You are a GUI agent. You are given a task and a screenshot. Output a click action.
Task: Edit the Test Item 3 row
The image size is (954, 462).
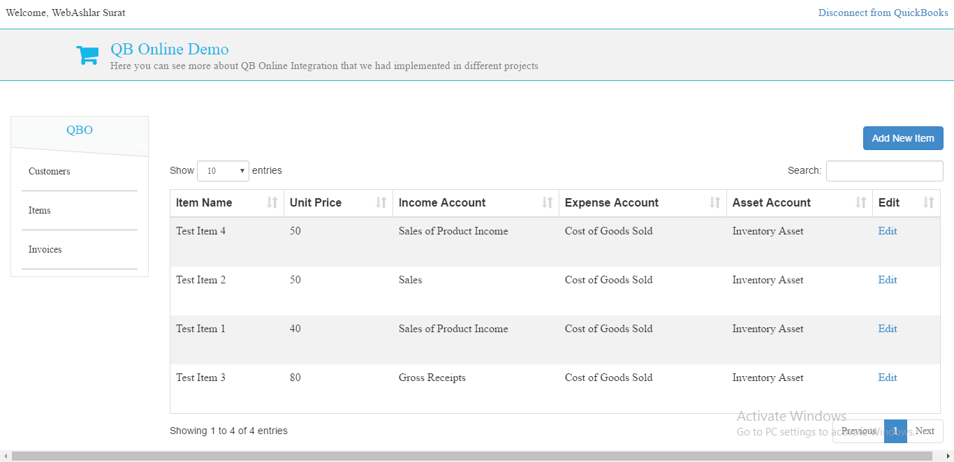[888, 378]
